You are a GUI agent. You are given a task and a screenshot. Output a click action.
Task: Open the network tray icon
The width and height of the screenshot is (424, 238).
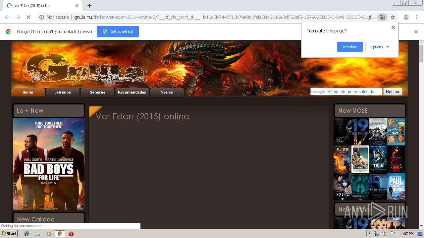click(x=377, y=234)
